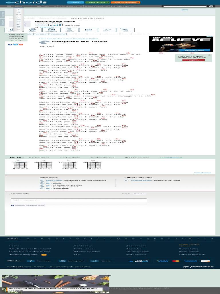This screenshot has width=220, height=294.
Task: Open Privacy policies footer link
Action: pos(87,252)
